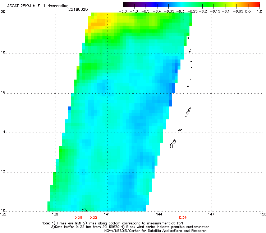The image size is (266, 233).
Task: Click the red end of the color bar
Action: tap(257, 5)
